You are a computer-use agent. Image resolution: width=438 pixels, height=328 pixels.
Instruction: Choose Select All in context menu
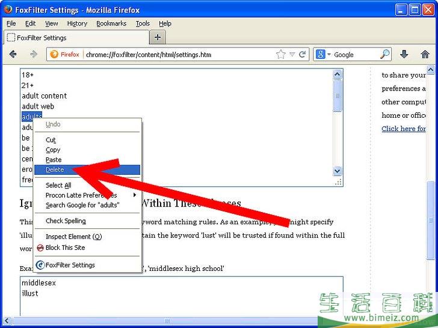87,185
